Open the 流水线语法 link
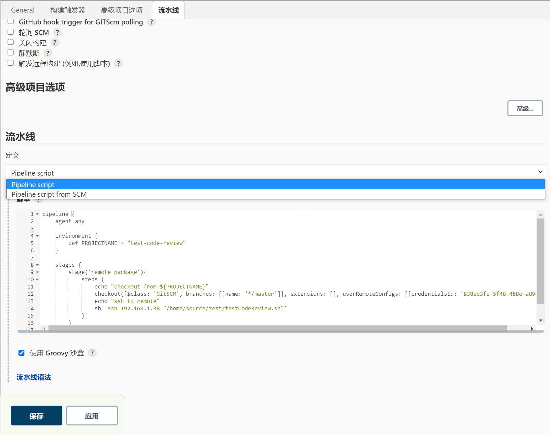The image size is (550, 435). (x=34, y=377)
